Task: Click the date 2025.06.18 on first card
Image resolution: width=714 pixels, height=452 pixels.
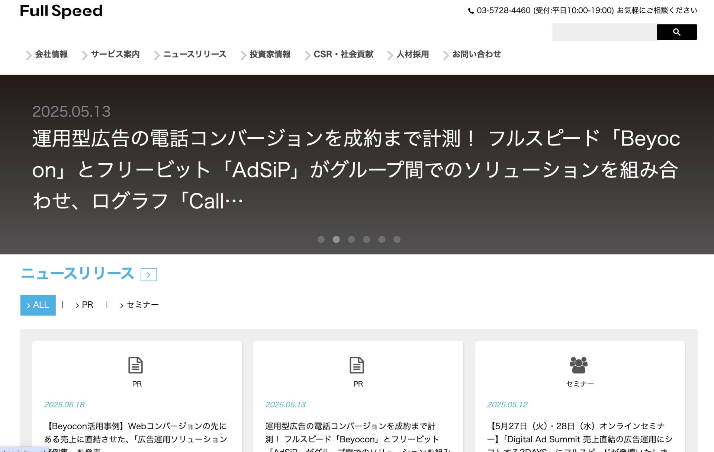Action: 64,405
